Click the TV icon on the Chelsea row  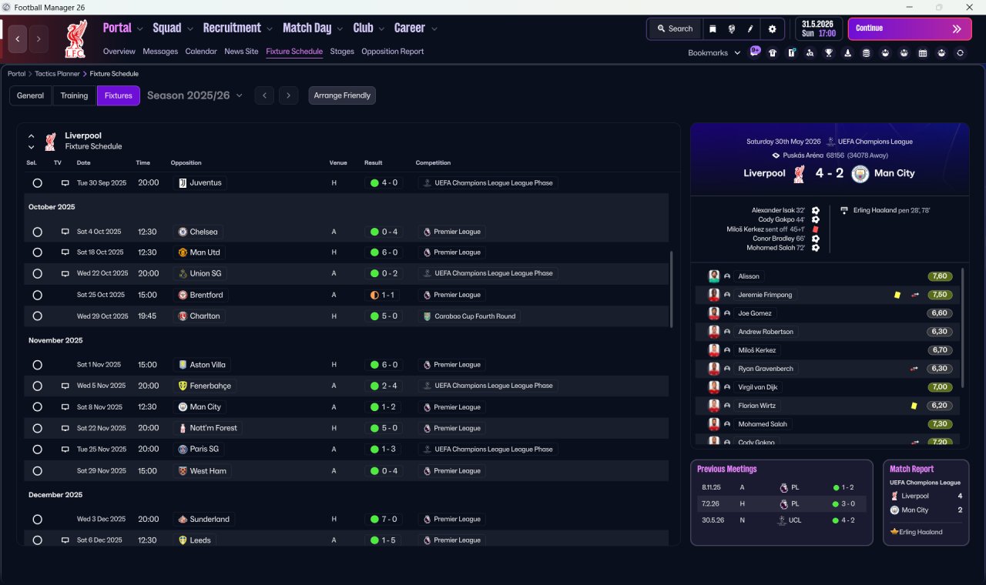(x=65, y=232)
